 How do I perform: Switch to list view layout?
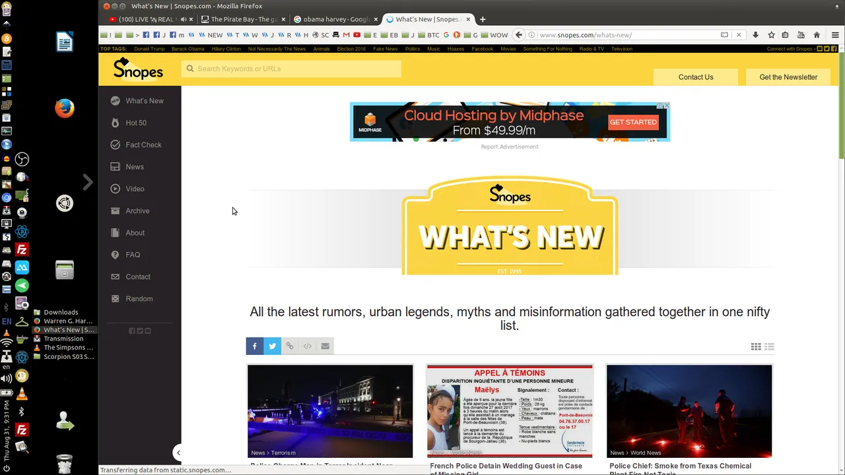pyautogui.click(x=769, y=346)
